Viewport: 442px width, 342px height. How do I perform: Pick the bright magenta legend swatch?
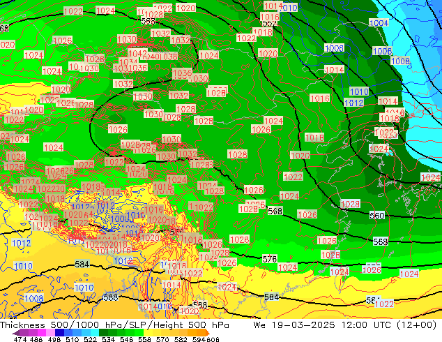(x=41, y=333)
